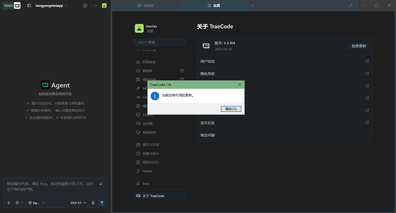Select the 设置 tab
The height and width of the screenshot is (213, 396).
coord(213,6)
